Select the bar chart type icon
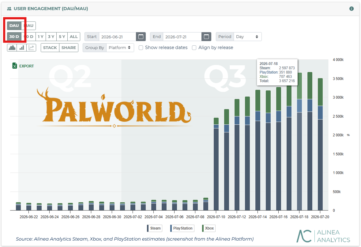 (22, 48)
